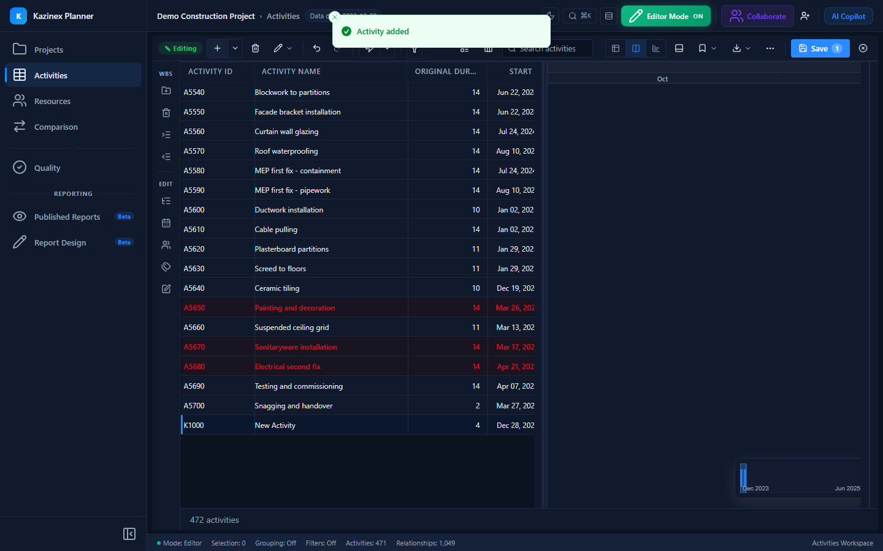Image resolution: width=883 pixels, height=551 pixels.
Task: Focus the Search activities field
Action: tap(548, 48)
